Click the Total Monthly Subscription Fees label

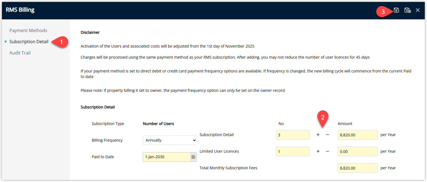coord(228,168)
